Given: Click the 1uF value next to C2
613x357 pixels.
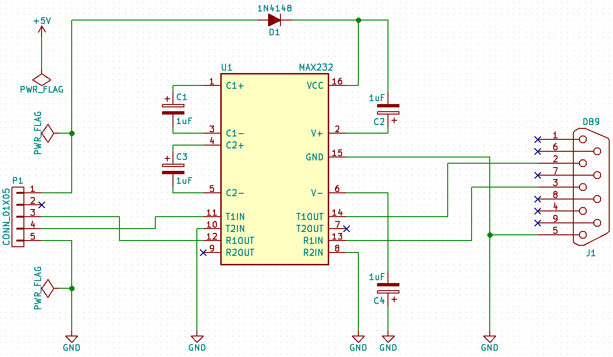Looking at the screenshot, I should (377, 98).
